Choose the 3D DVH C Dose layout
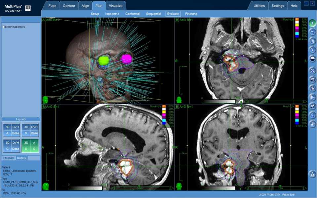 [x=12, y=146]
